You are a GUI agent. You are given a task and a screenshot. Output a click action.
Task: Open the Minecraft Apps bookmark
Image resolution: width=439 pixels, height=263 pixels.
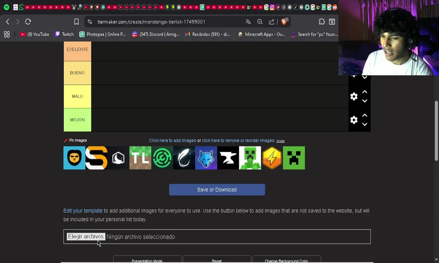[262, 34]
